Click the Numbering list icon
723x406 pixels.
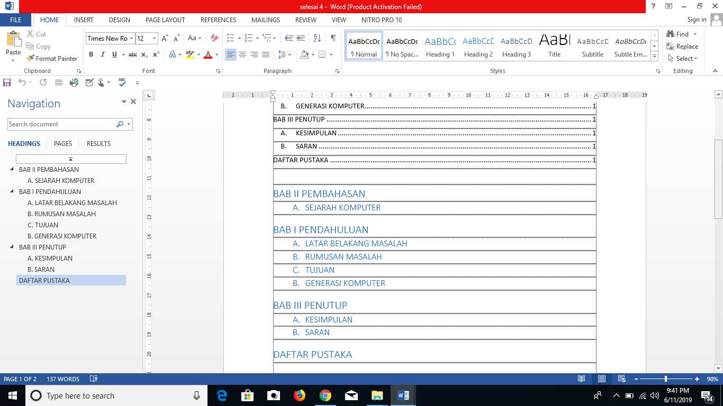pos(248,38)
